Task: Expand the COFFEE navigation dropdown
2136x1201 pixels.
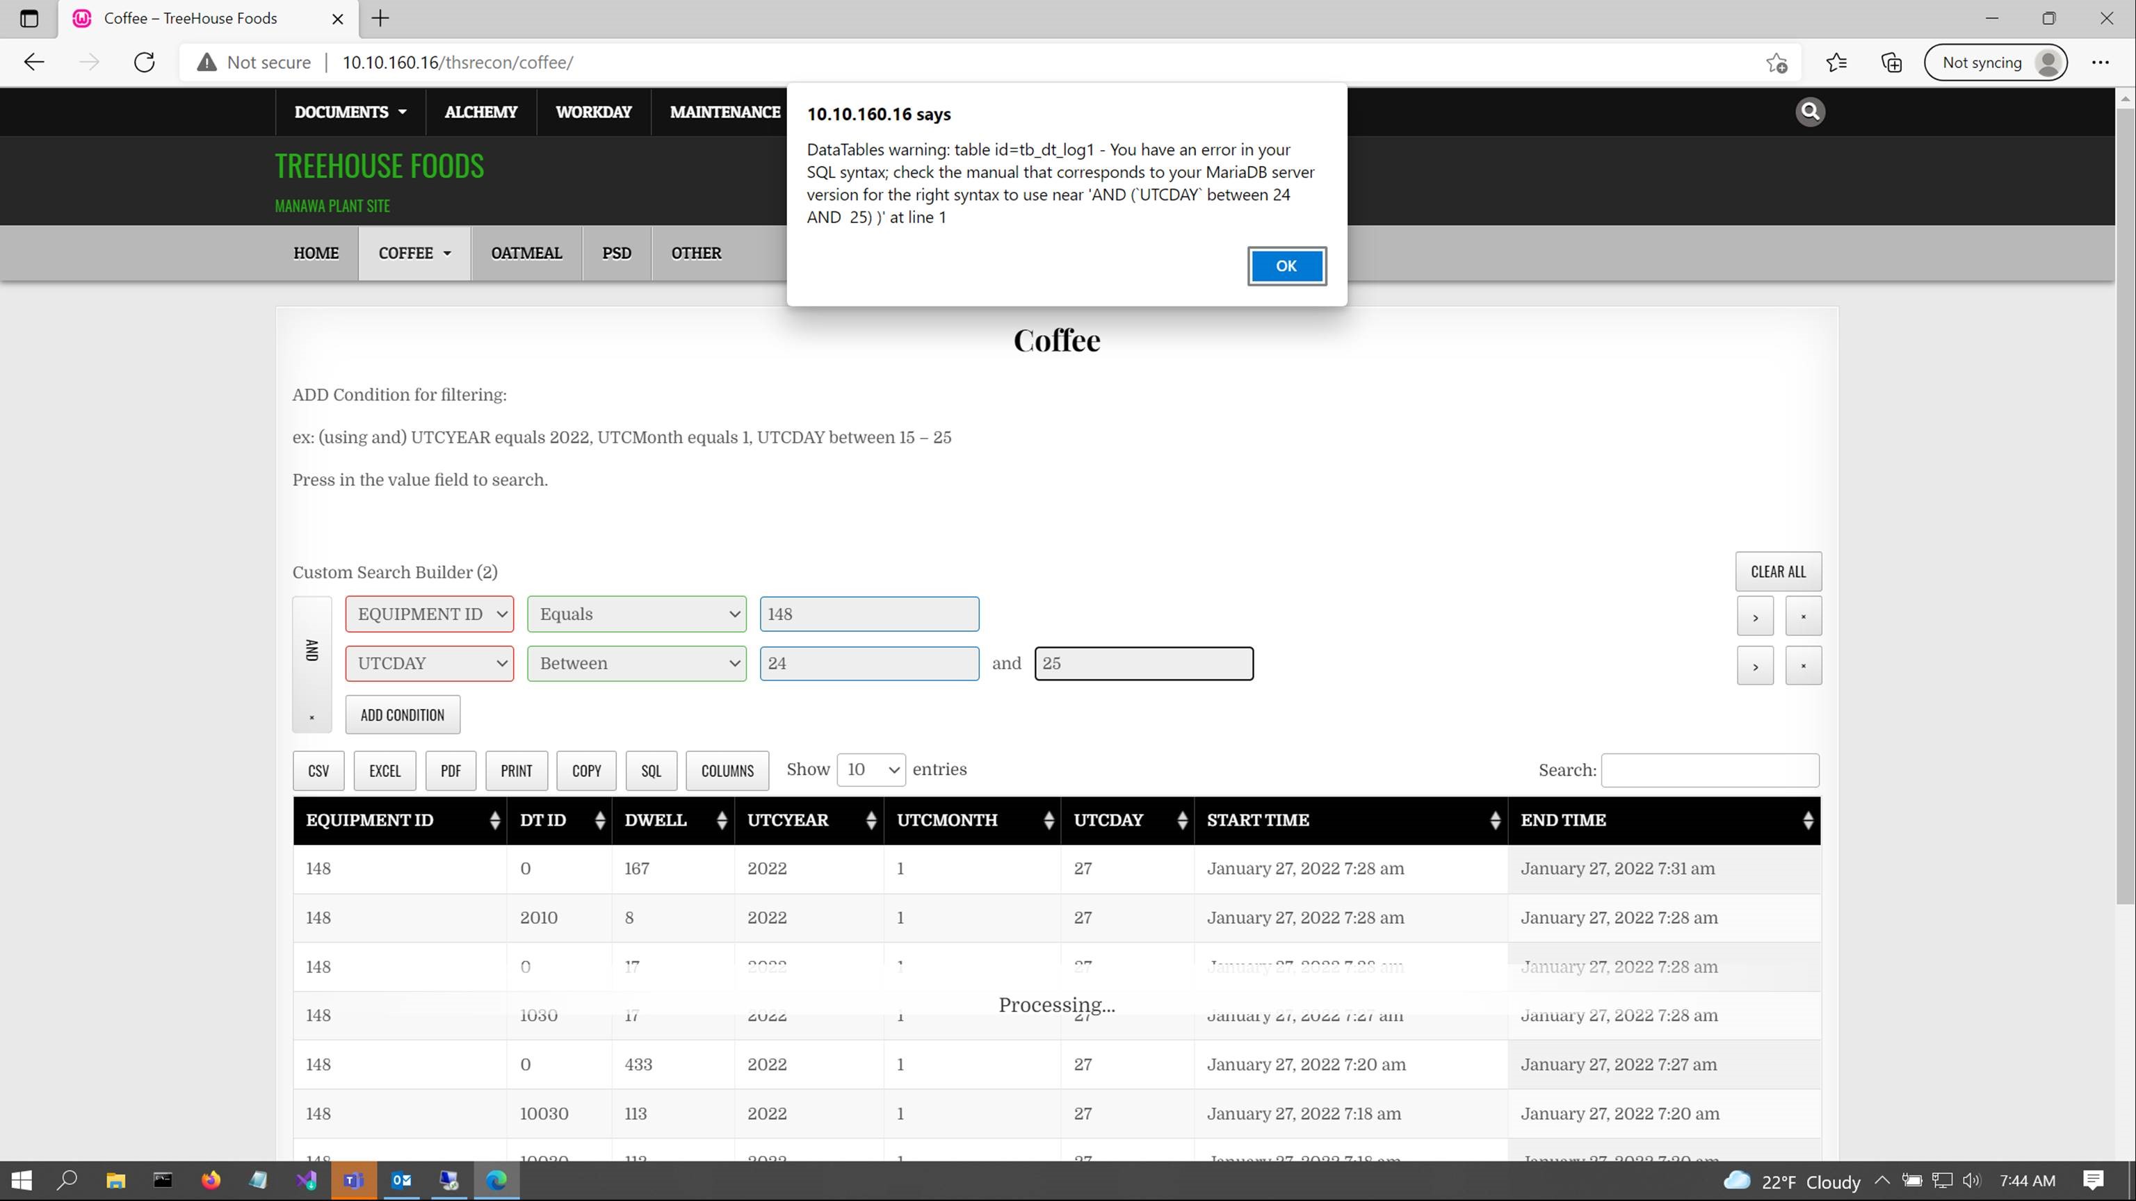Action: coord(414,253)
